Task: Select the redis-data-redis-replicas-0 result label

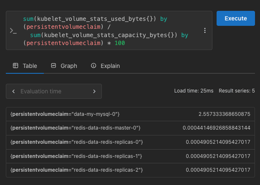Action: coord(77,142)
